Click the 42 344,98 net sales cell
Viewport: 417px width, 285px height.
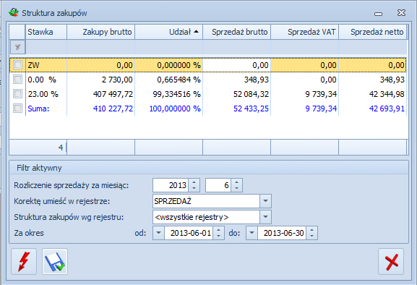pos(373,93)
